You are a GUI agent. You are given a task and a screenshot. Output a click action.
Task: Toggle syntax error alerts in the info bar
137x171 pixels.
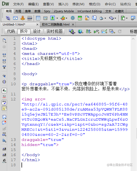pos(4,108)
